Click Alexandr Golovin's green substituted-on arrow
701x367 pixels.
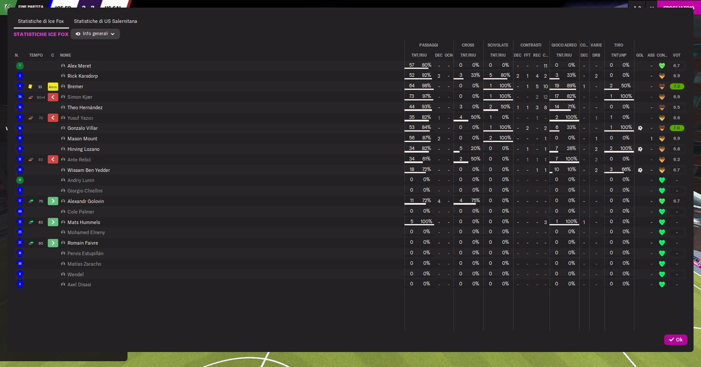click(53, 201)
